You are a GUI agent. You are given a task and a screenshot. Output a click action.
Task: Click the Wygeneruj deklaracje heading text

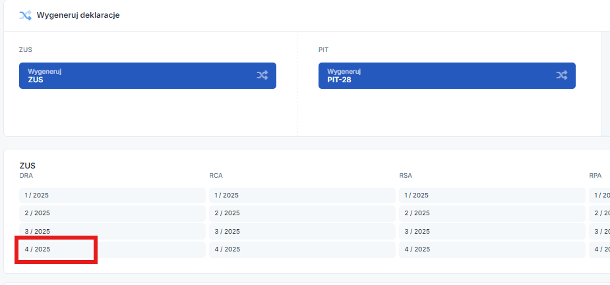[x=78, y=15]
